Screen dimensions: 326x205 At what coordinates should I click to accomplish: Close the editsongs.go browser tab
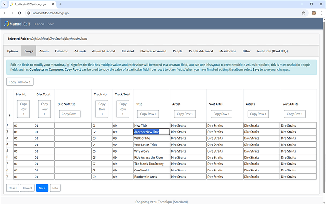(x=53, y=4)
